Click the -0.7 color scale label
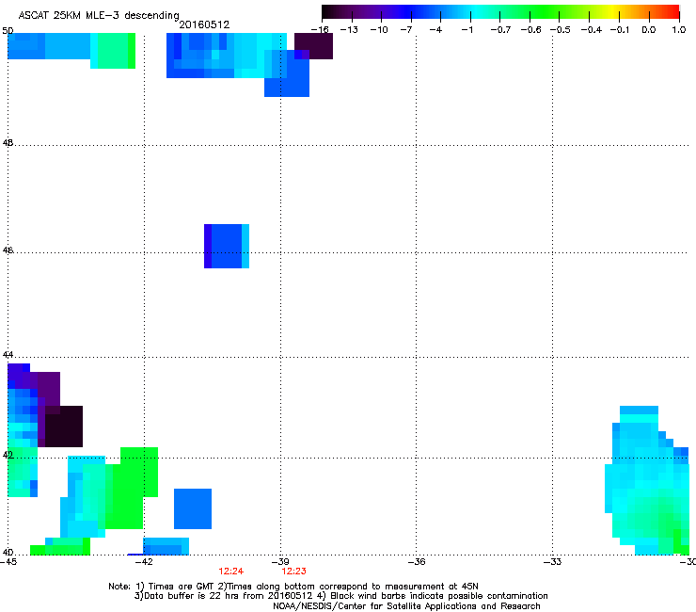The width and height of the screenshot is (696, 612). coord(500,30)
